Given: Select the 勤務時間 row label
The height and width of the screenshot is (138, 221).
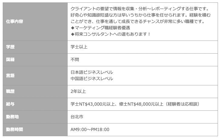Looking at the screenshot, I should coord(35,130).
